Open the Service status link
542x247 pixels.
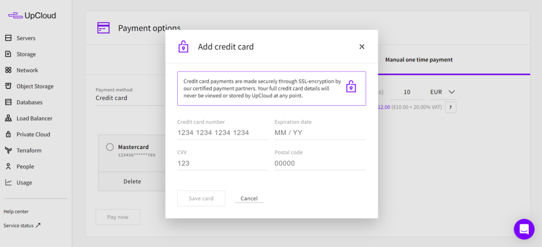click(x=22, y=225)
